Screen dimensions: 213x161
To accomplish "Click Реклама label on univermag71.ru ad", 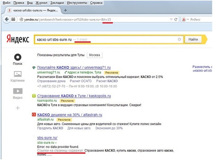I will [112, 73].
